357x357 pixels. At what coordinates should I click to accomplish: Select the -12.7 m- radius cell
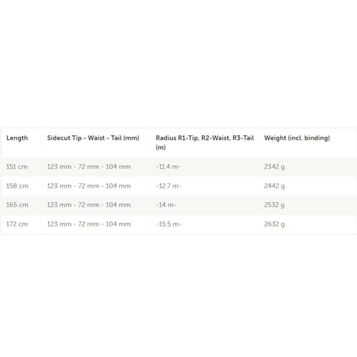tap(169, 186)
